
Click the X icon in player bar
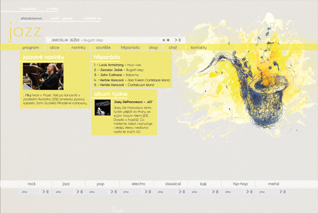[164, 40]
